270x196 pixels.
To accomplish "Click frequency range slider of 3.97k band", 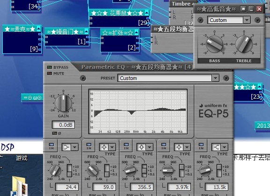I will [182, 171].
